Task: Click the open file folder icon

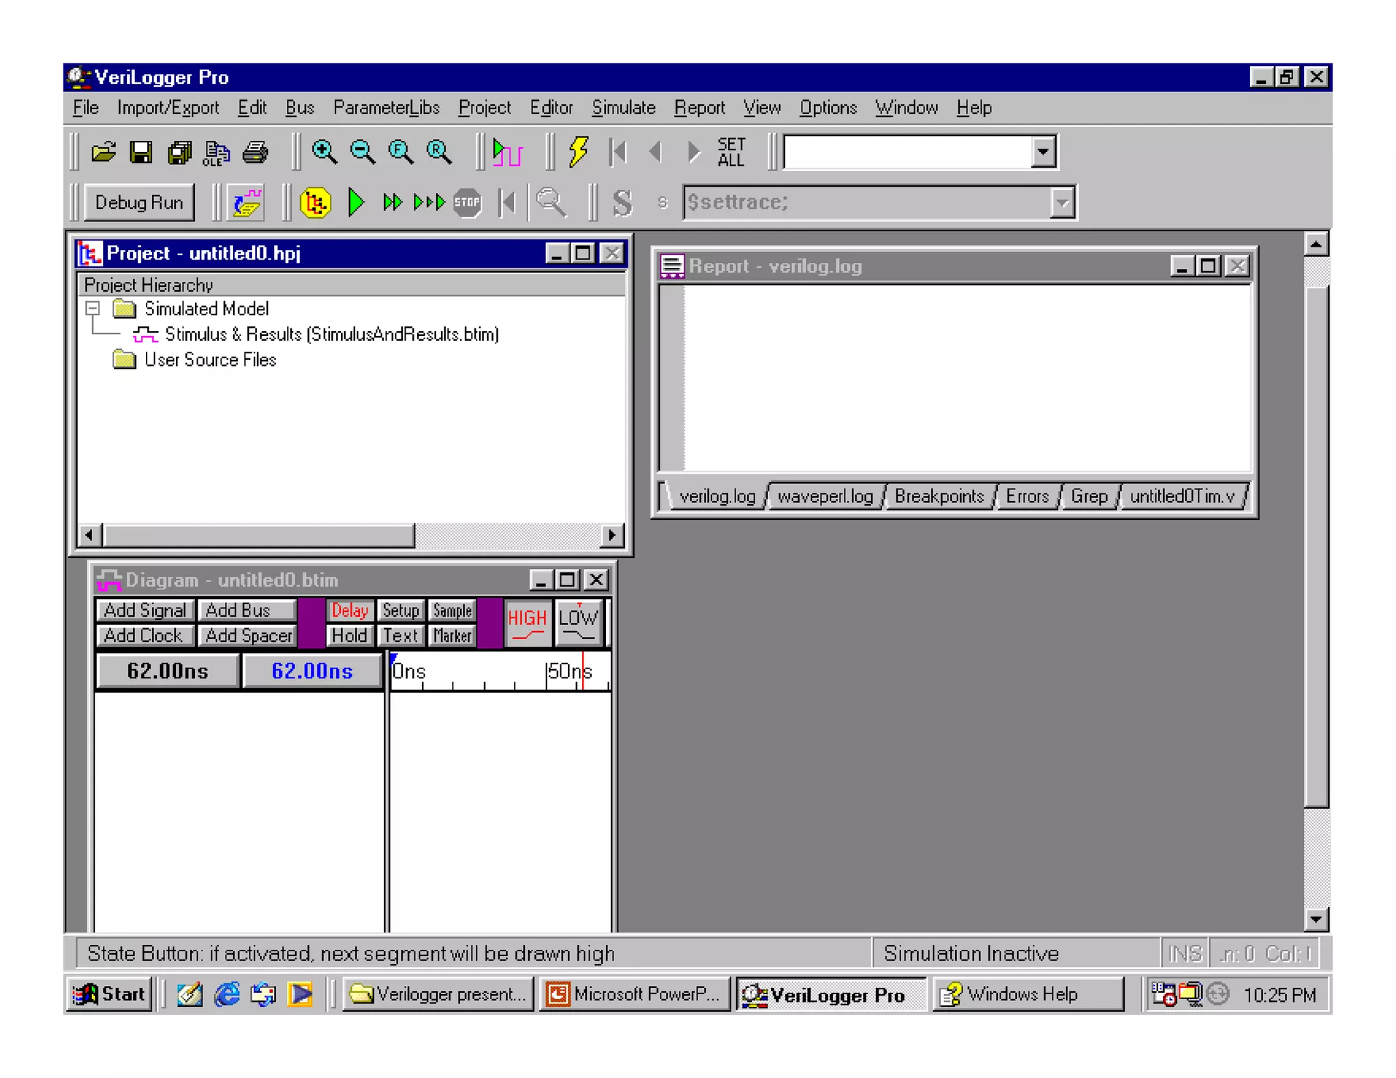Action: (104, 151)
